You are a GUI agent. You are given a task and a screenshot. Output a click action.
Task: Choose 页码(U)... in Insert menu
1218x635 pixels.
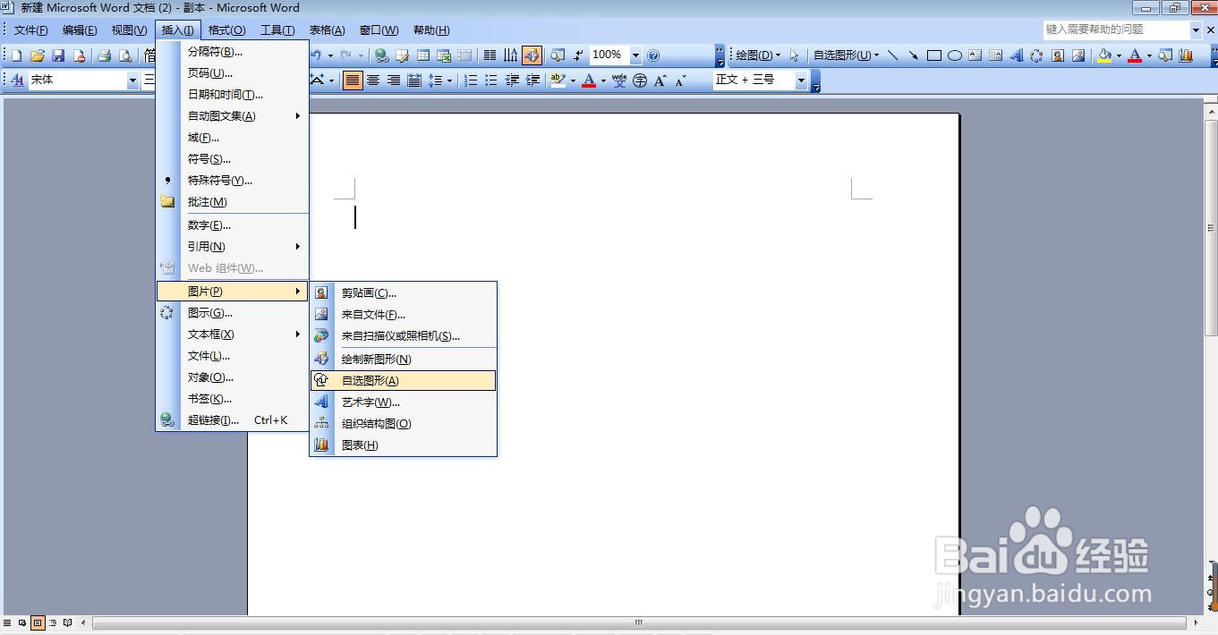233,72
